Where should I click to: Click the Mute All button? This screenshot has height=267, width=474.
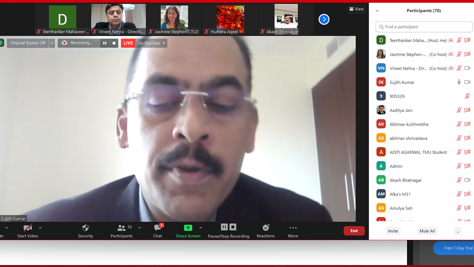tap(427, 231)
